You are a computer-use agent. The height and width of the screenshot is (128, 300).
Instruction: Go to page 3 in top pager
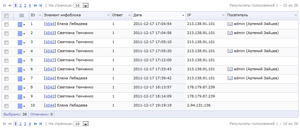[25, 6]
